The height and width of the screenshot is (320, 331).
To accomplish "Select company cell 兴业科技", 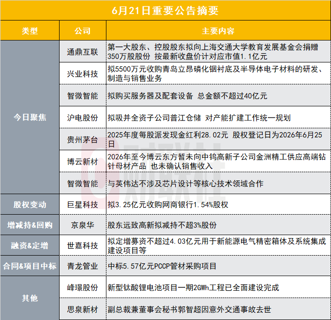I will (x=83, y=74).
